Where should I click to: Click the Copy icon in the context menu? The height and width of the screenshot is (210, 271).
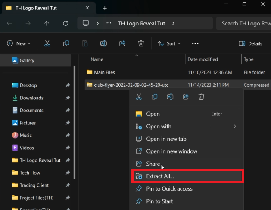click(x=154, y=97)
